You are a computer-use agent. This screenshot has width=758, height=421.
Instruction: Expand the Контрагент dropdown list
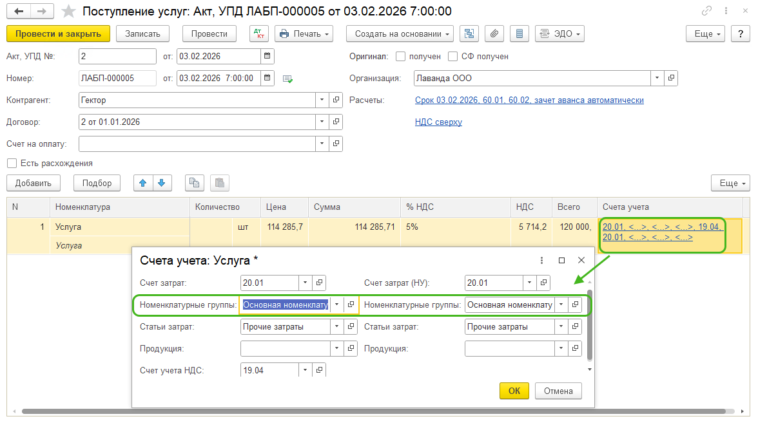click(322, 100)
